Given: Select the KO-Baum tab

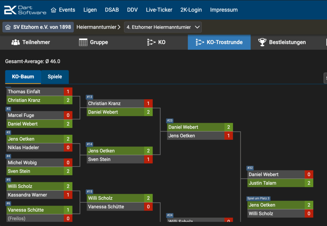Looking at the screenshot, I should click(23, 77).
